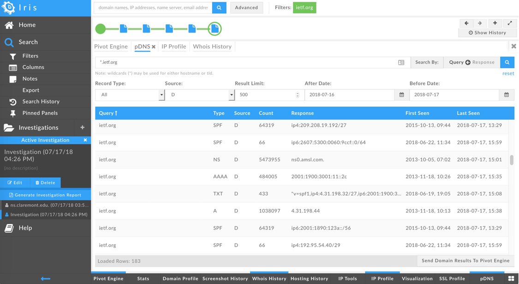Open the Before Date calendar picker

click(507, 95)
